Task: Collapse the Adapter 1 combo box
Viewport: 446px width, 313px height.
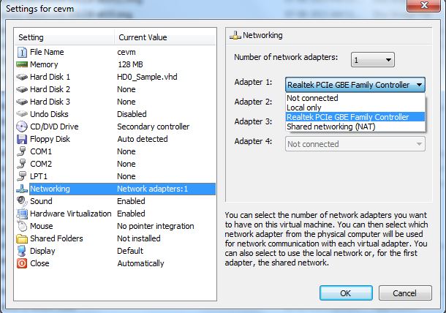Action: point(355,85)
